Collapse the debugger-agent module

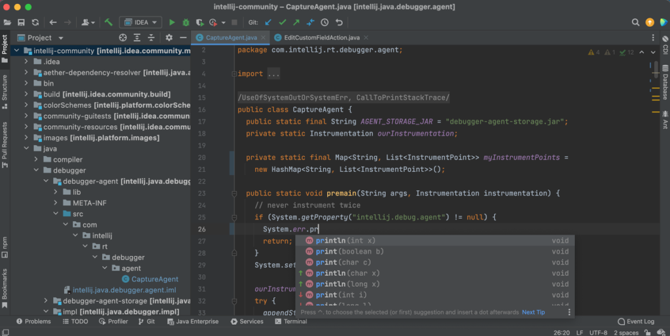(x=46, y=181)
